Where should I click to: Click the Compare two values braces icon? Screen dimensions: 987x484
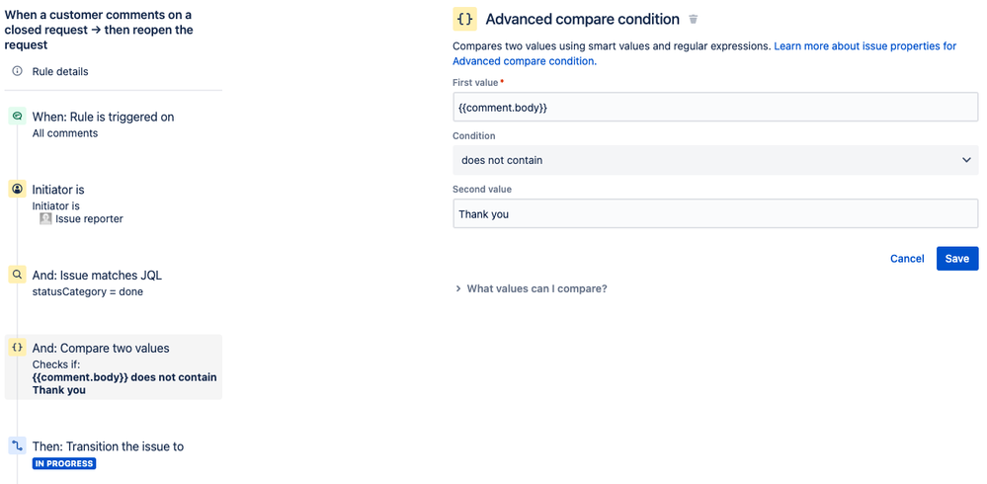[x=17, y=348]
